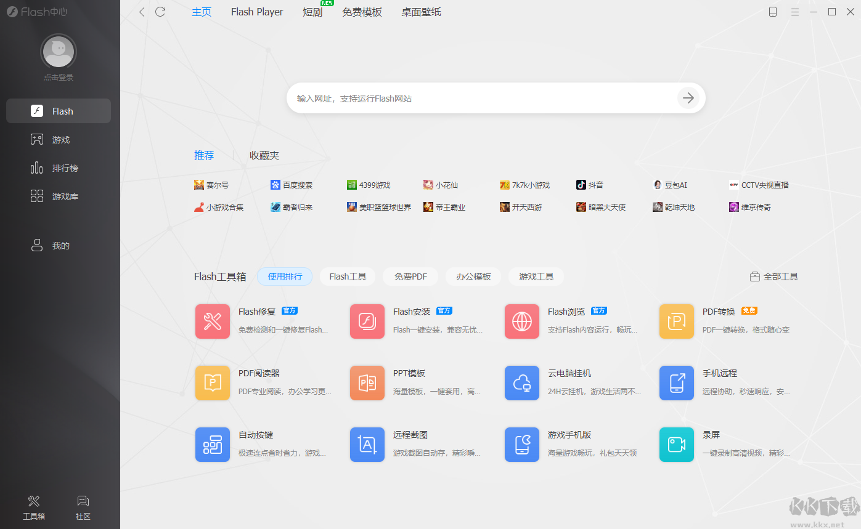Image resolution: width=861 pixels, height=529 pixels.
Task: Select 排行榜 in the left sidebar
Action: 65,168
